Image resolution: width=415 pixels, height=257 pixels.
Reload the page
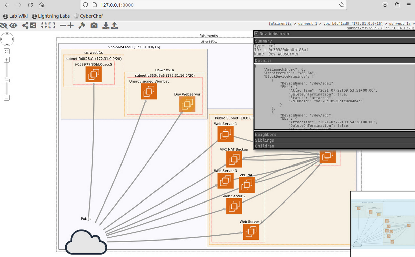point(30,5)
